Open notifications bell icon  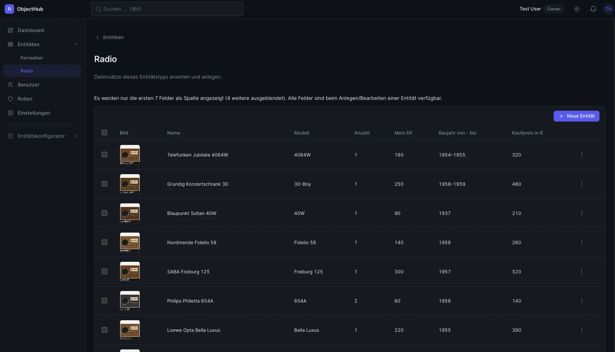pyautogui.click(x=593, y=9)
